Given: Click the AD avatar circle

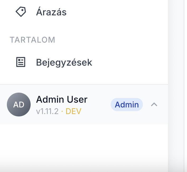Looking at the screenshot, I should click(19, 105).
